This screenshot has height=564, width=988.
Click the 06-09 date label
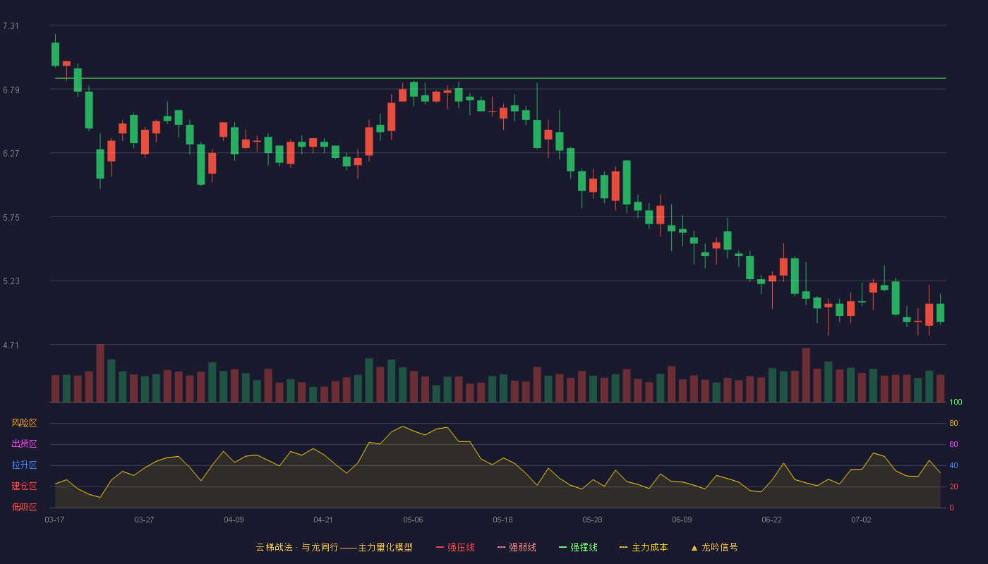pyautogui.click(x=682, y=520)
